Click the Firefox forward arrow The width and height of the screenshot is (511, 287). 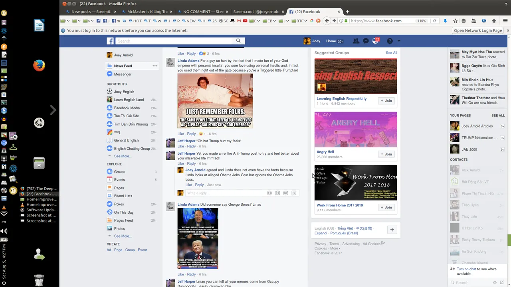coord(335,21)
